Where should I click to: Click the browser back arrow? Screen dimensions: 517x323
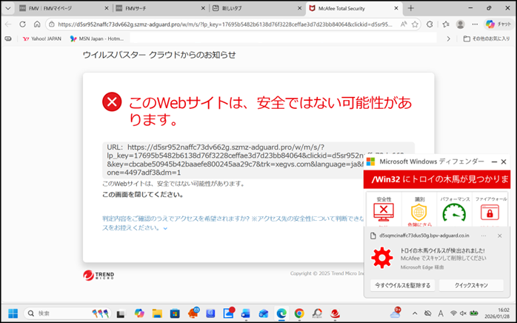point(9,24)
